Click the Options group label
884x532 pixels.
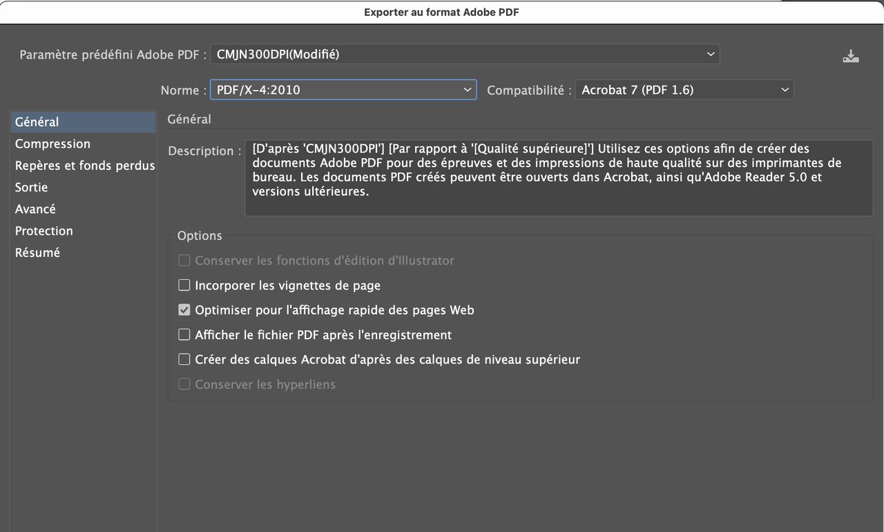200,236
